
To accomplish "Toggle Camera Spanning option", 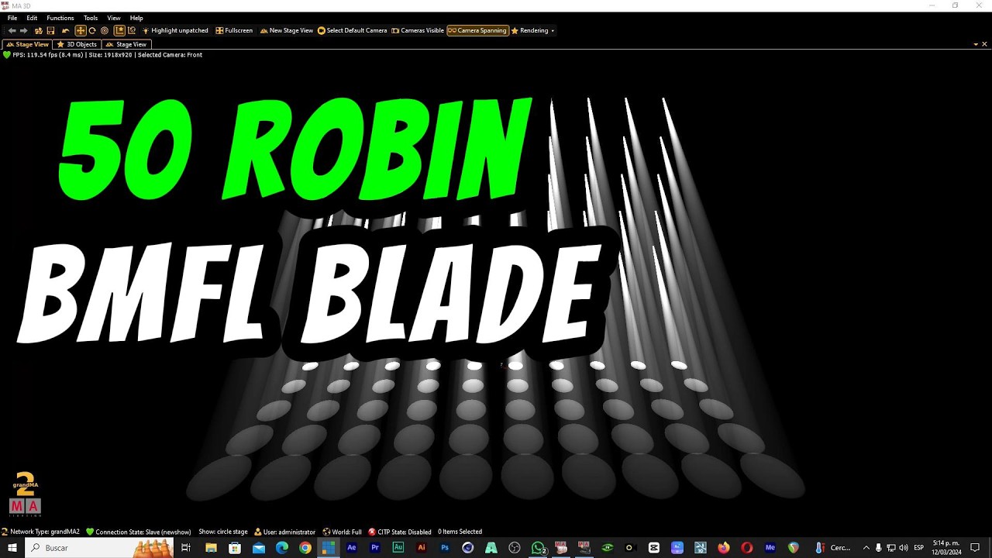I will tap(477, 31).
